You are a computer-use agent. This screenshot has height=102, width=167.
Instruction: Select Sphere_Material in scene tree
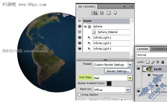107,32
